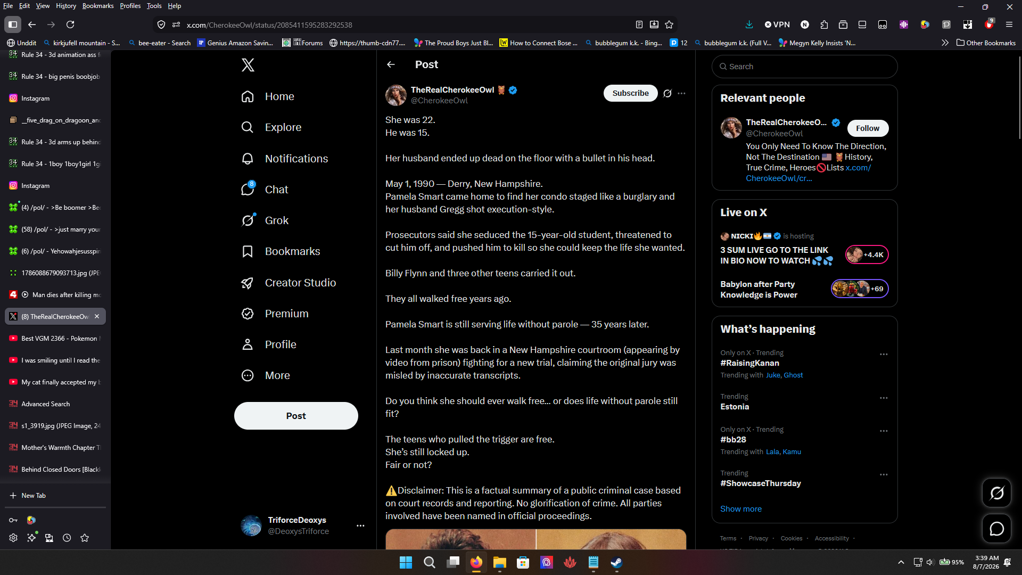Open Steam from the taskbar

(x=616, y=562)
